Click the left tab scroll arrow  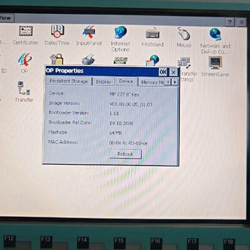pos(168,82)
